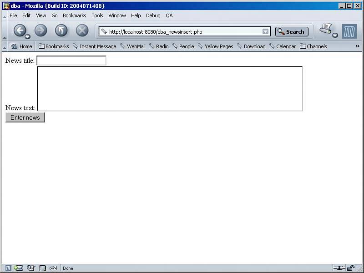Click the Mozilla throbber logo

tap(349, 31)
